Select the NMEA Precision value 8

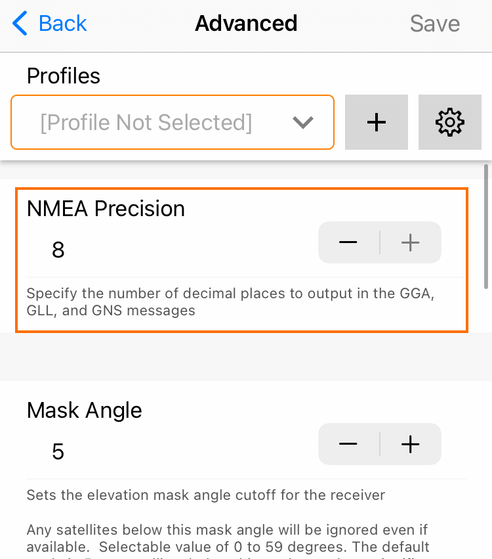tap(58, 250)
